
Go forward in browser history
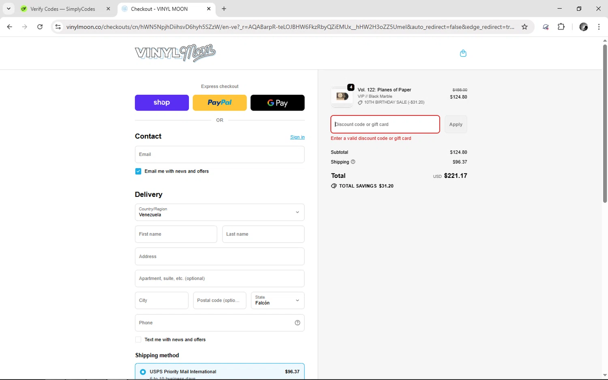pos(25,27)
